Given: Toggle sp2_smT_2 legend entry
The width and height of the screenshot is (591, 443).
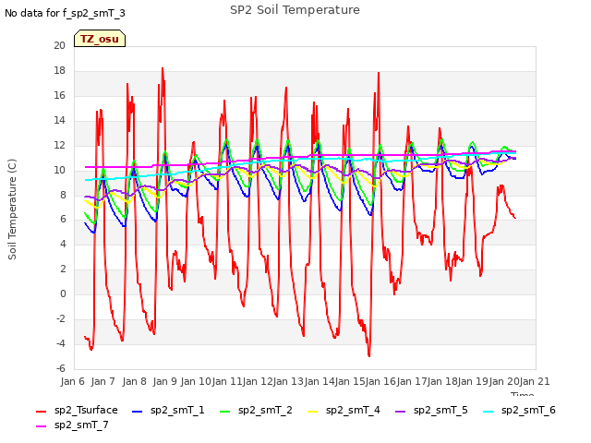Looking at the screenshot, I should 256,410.
